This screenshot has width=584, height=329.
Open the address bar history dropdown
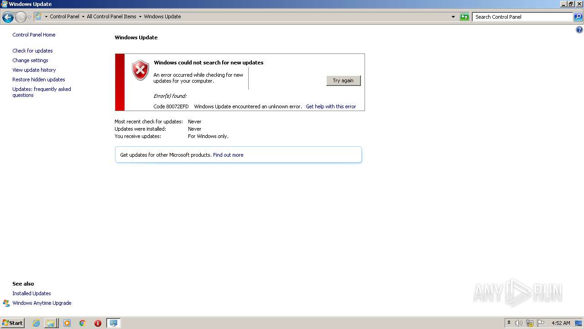pyautogui.click(x=453, y=17)
